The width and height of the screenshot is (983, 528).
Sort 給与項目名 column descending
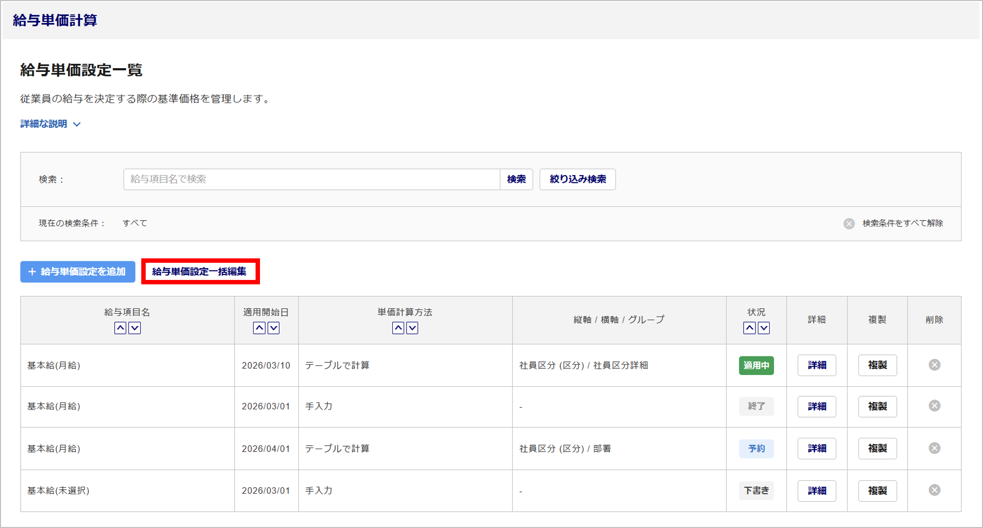tap(134, 328)
